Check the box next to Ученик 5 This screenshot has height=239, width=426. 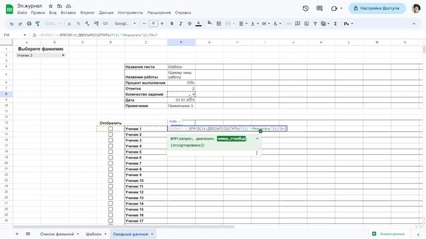110,152
